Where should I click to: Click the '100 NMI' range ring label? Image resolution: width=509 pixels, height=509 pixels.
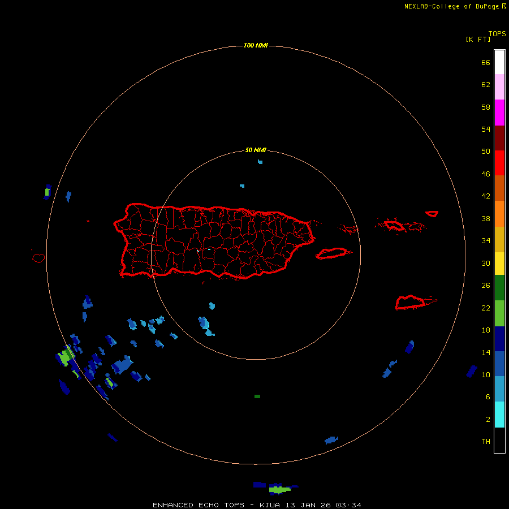256,45
